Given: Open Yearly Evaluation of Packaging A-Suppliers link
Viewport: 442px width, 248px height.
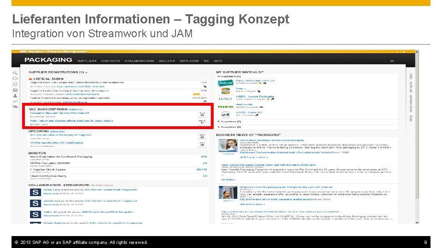Looking at the screenshot, I should coord(61,135).
